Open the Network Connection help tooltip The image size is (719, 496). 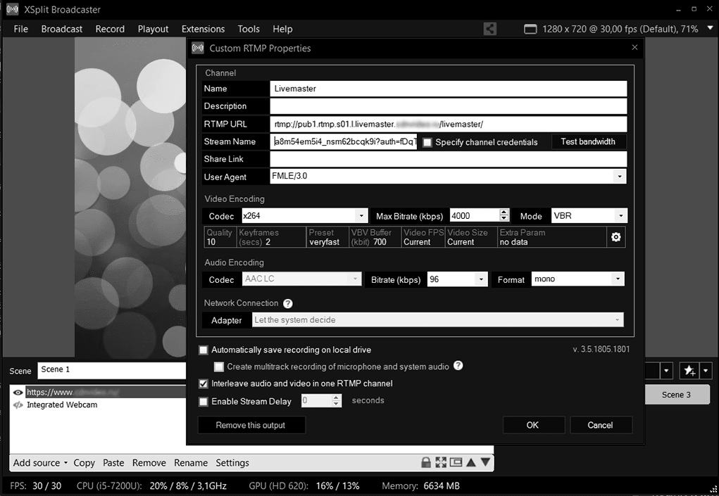(287, 303)
